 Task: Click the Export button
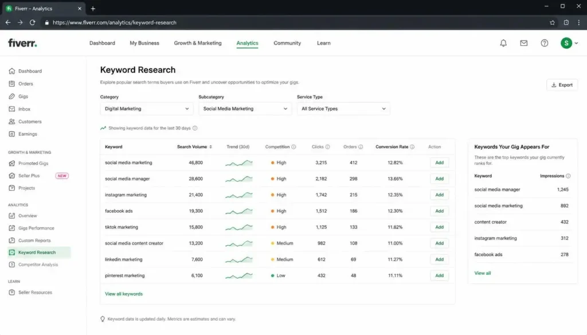[562, 85]
